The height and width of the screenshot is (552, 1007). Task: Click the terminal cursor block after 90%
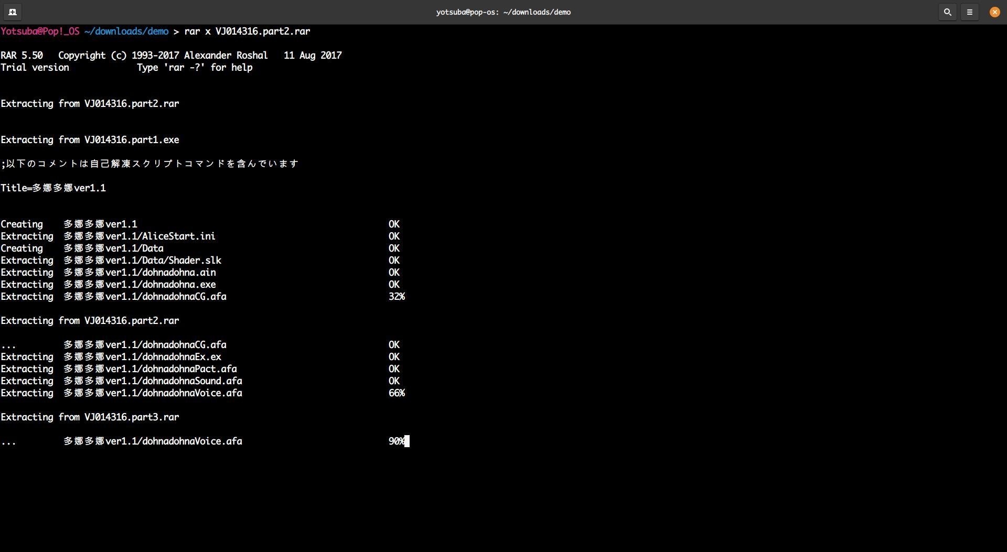pyautogui.click(x=408, y=441)
